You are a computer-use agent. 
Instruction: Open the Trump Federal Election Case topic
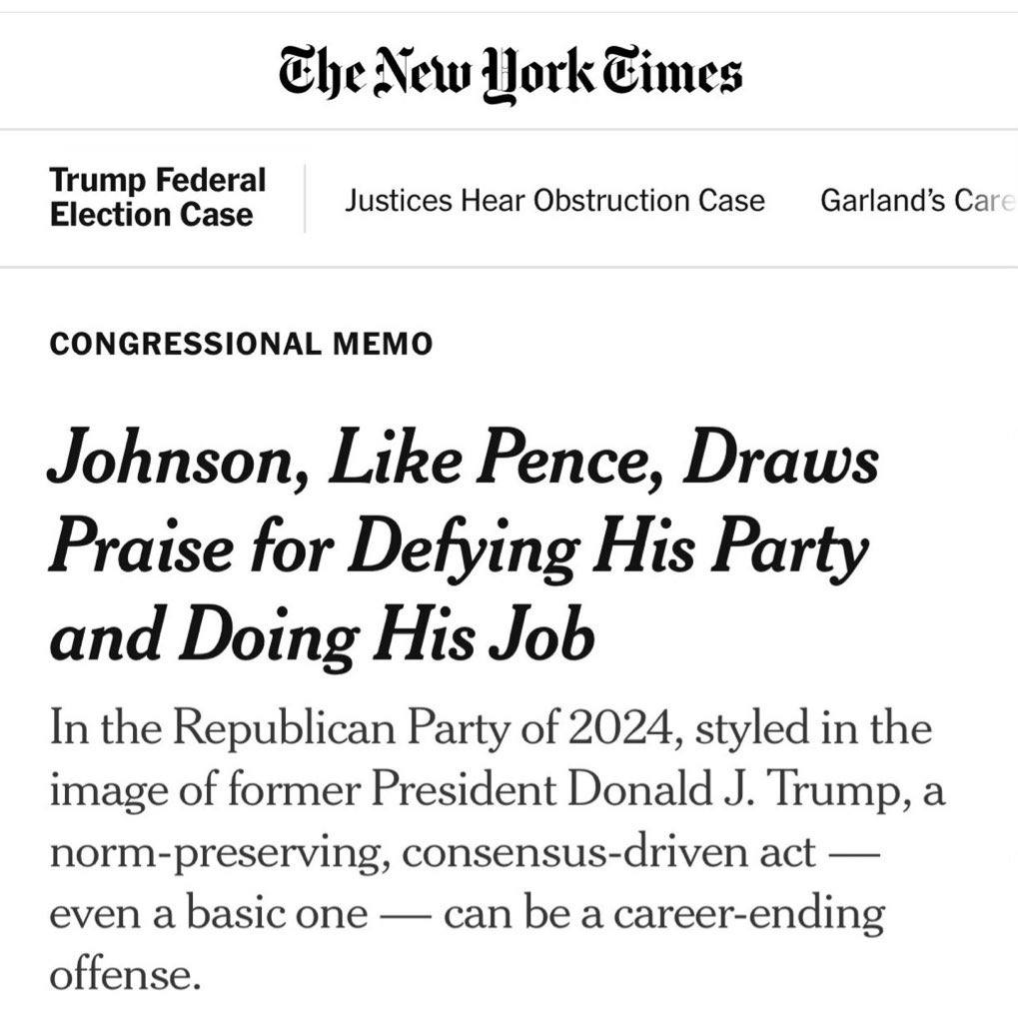[157, 198]
